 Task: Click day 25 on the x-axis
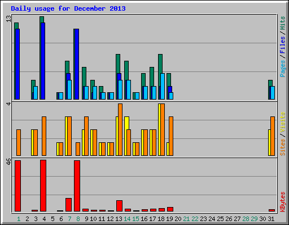tap(220, 219)
